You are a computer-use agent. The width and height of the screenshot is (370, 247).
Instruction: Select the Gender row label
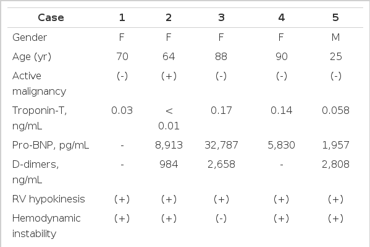(x=30, y=37)
